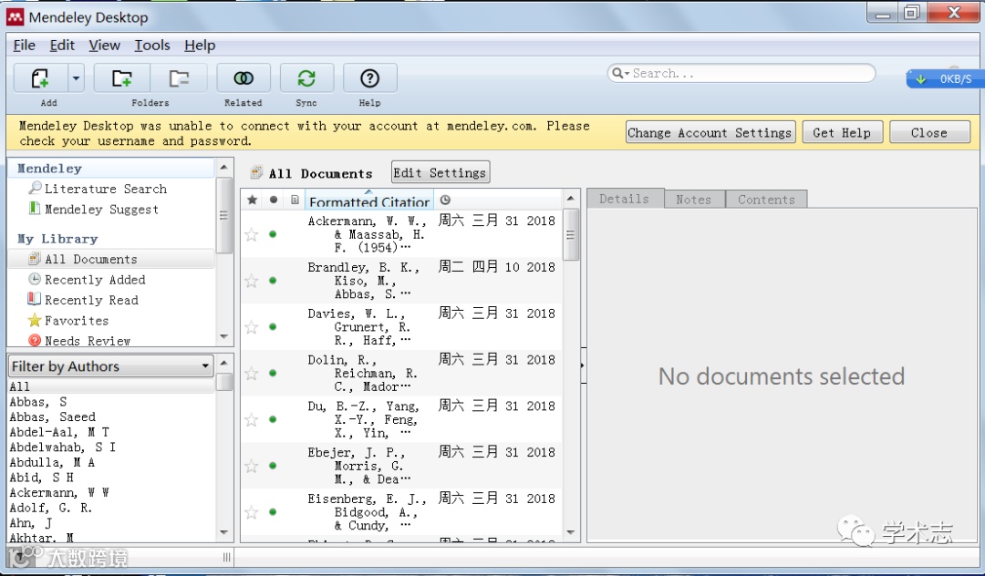Toggle read status dot for Ackermann entry
The image size is (985, 576).
pyautogui.click(x=273, y=234)
